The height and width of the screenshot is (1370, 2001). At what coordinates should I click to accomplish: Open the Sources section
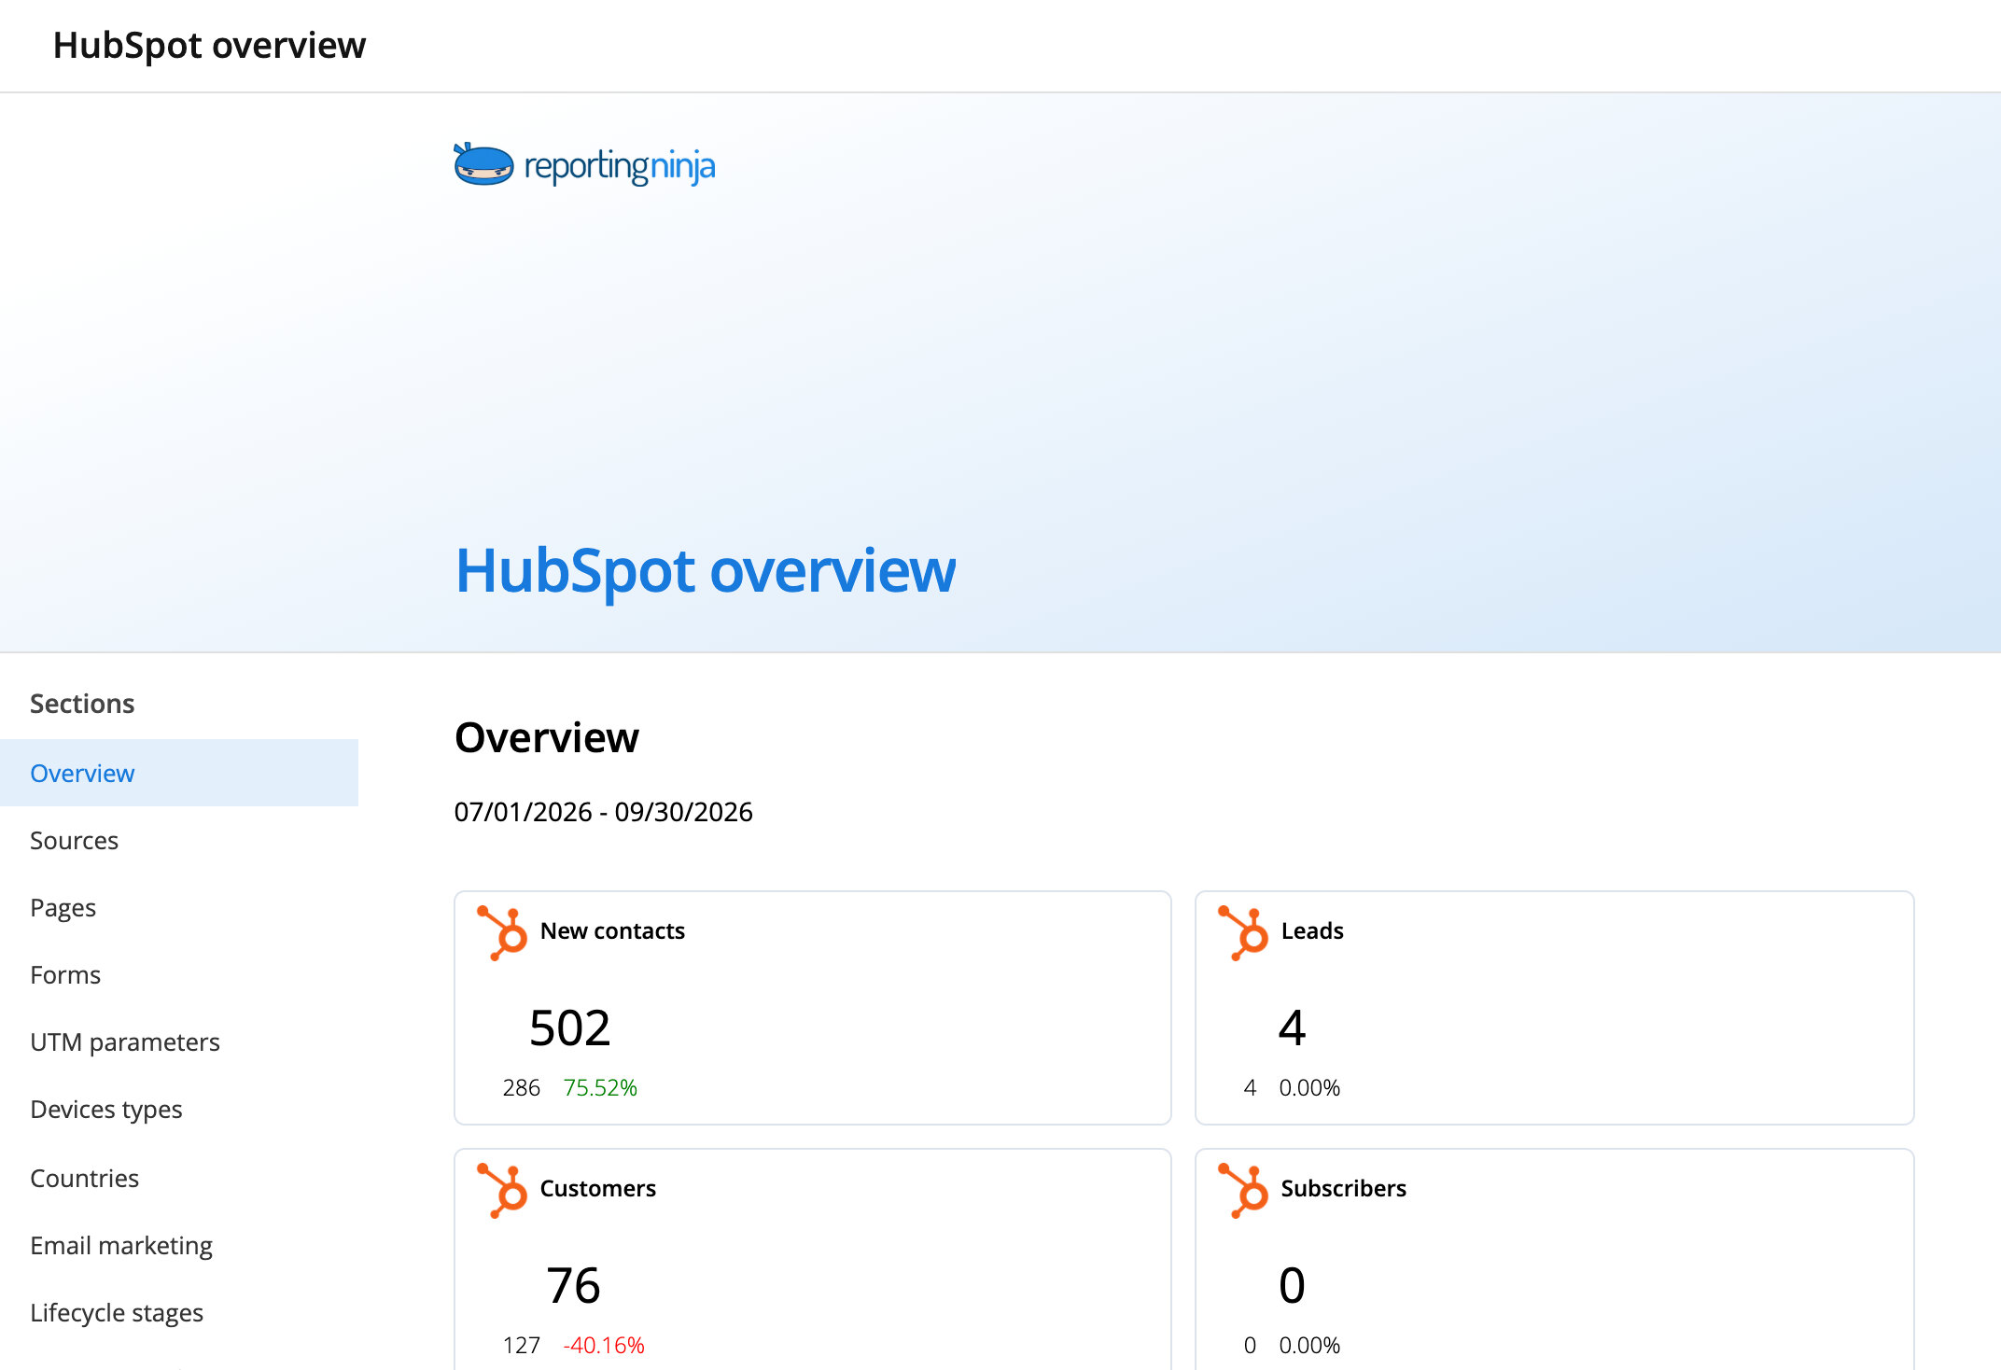[179, 840]
